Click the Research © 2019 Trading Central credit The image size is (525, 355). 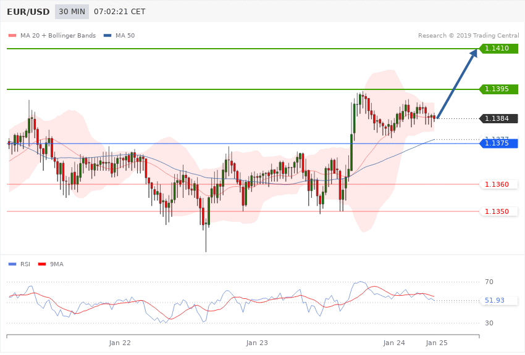(468, 35)
